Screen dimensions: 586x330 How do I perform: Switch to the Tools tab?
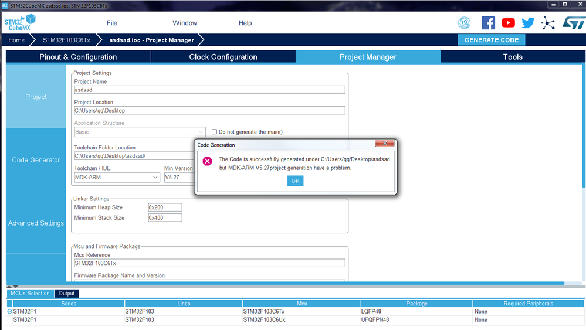point(513,57)
